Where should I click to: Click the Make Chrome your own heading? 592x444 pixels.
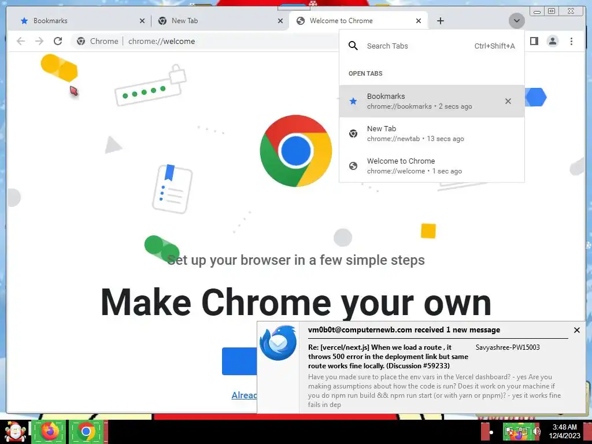tap(296, 302)
